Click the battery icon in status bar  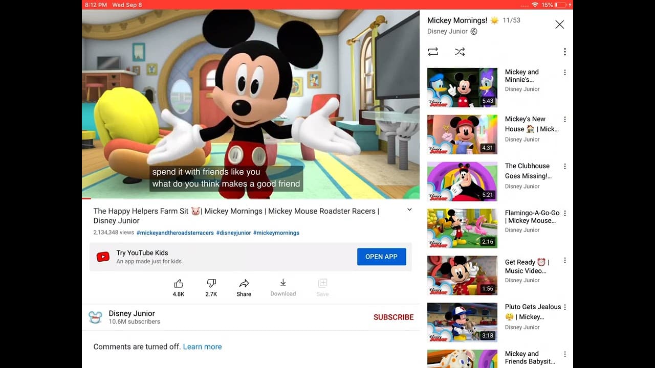tap(560, 5)
